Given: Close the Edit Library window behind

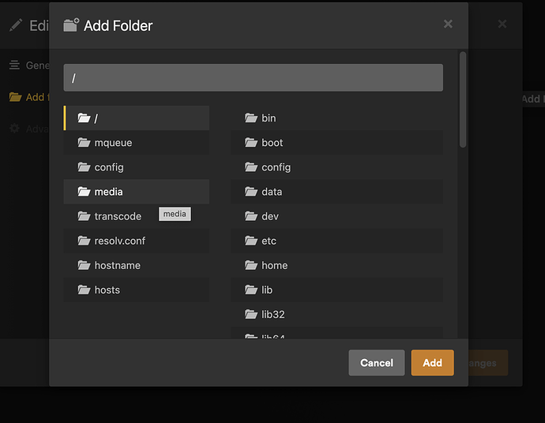Looking at the screenshot, I should [502, 24].
